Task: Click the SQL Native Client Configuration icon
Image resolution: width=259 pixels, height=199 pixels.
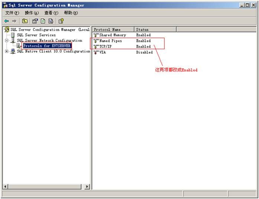Action: click(13, 51)
